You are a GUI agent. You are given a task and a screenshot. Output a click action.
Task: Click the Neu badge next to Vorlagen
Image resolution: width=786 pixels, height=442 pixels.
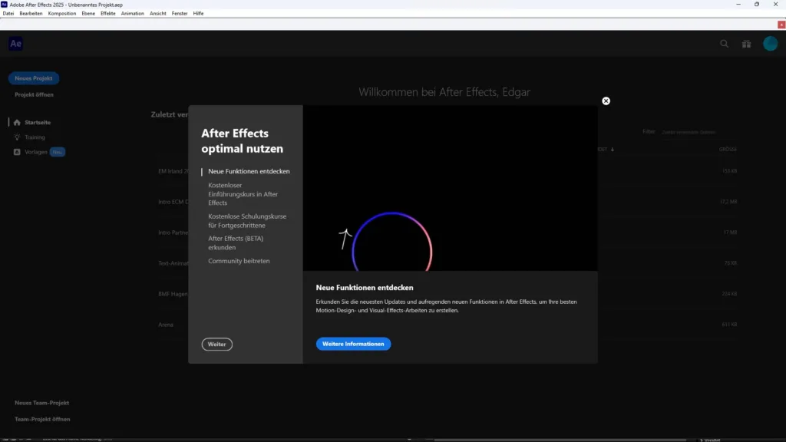point(57,152)
